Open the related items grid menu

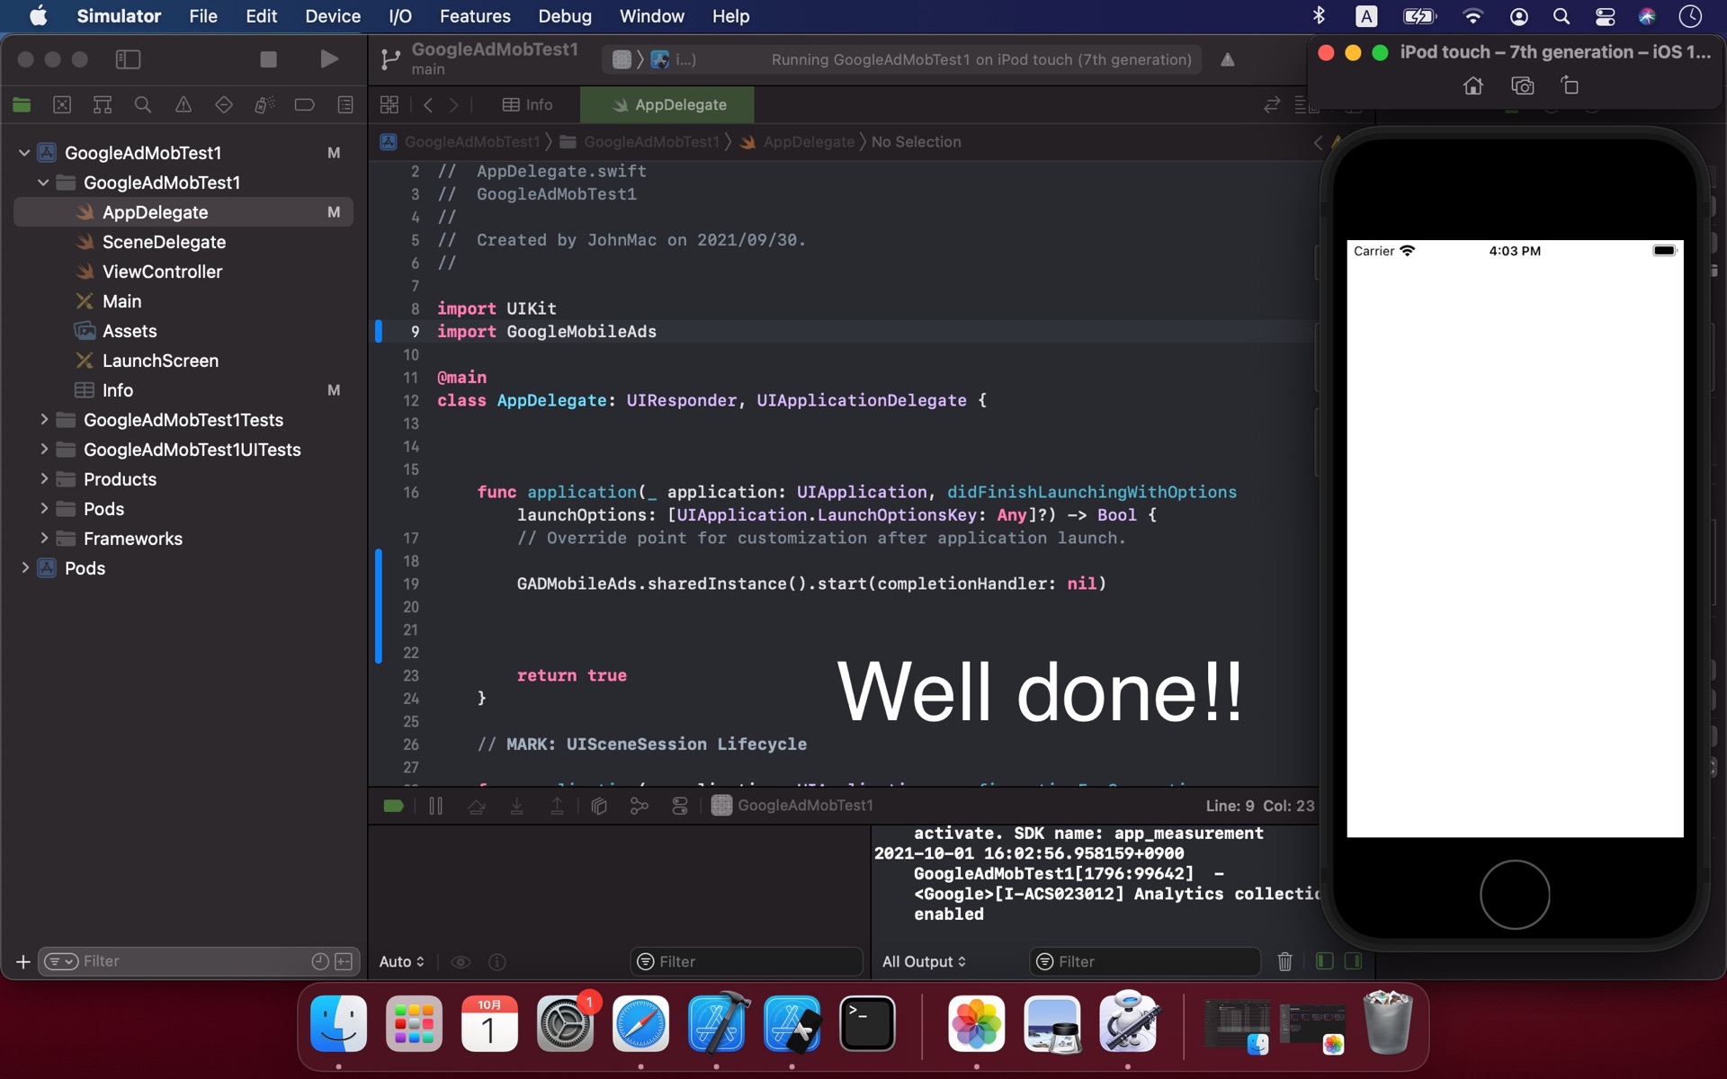pyautogui.click(x=389, y=105)
